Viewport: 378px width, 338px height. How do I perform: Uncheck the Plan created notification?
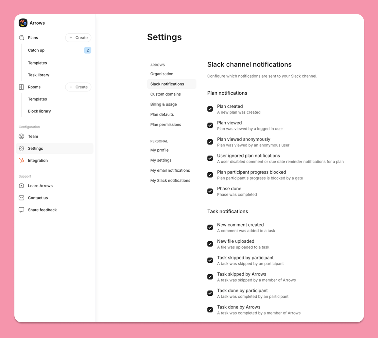click(x=210, y=109)
